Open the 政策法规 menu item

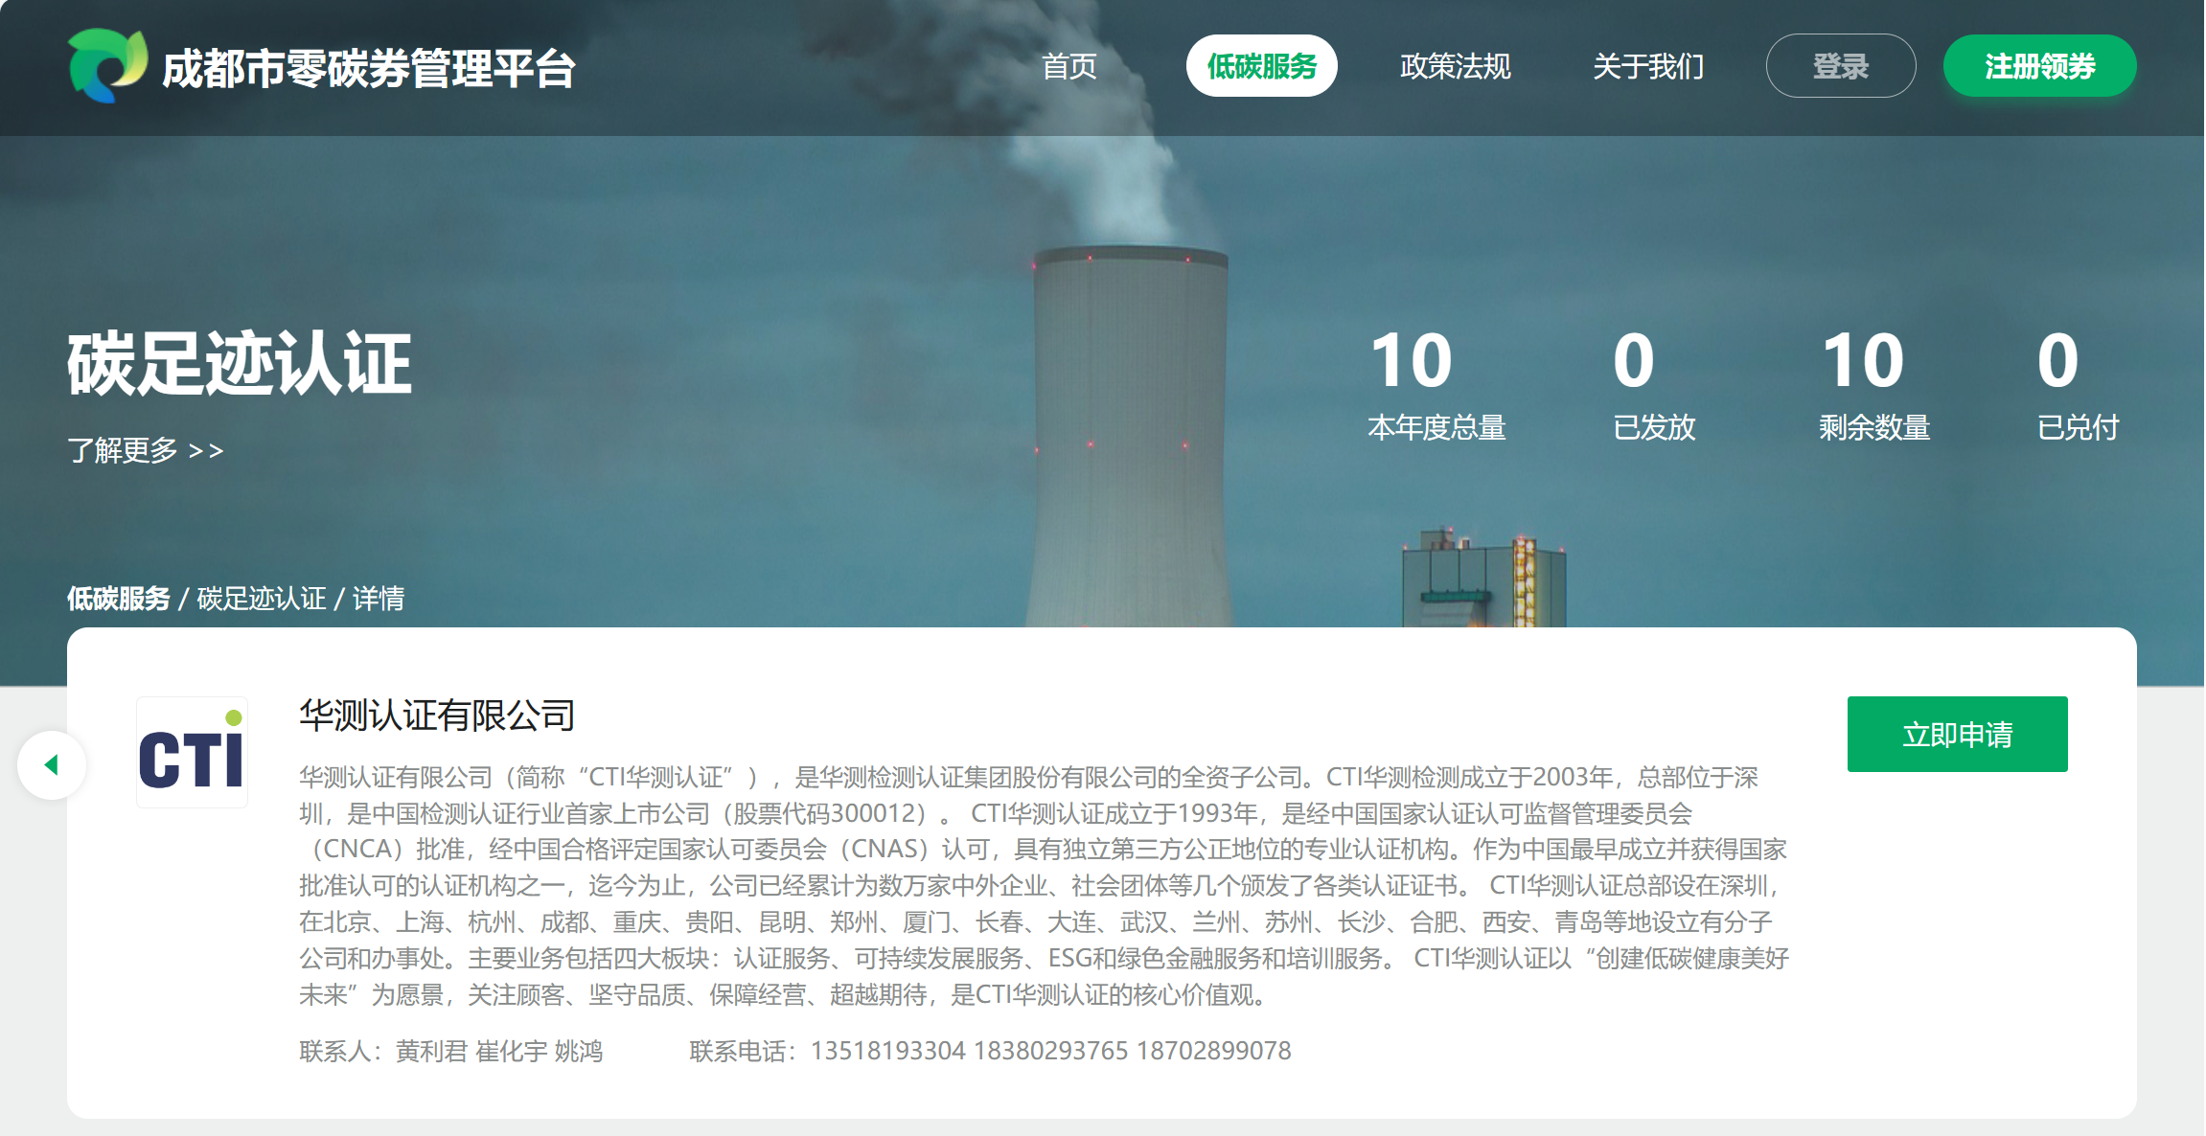pyautogui.click(x=1455, y=66)
